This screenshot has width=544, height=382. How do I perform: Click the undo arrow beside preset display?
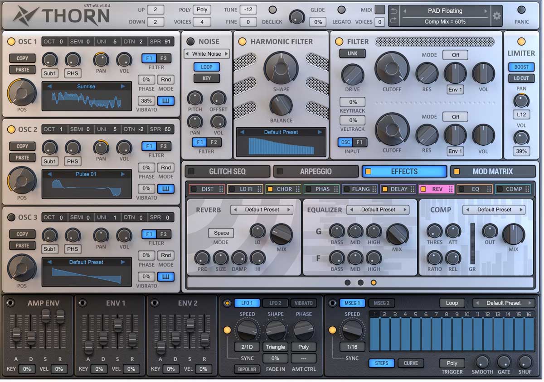tap(393, 11)
